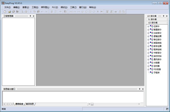Click the Undo arrow in toolbar
Image resolution: width=170 pixels, height=112 pixels.
click(x=42, y=12)
